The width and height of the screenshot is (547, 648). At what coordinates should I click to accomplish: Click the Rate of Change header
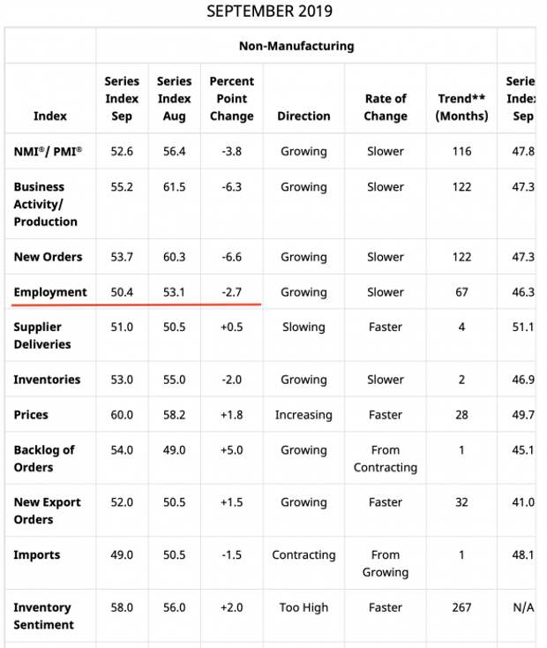pyautogui.click(x=386, y=107)
